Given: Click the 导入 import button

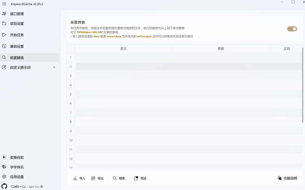Looking at the screenshot, I should pyautogui.click(x=79, y=178).
